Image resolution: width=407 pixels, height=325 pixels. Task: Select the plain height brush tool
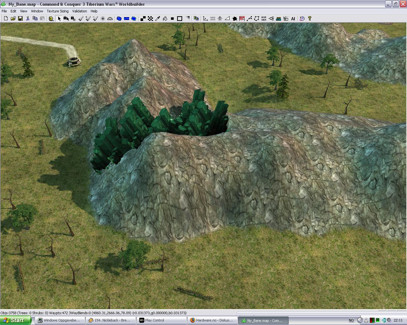(x=81, y=18)
